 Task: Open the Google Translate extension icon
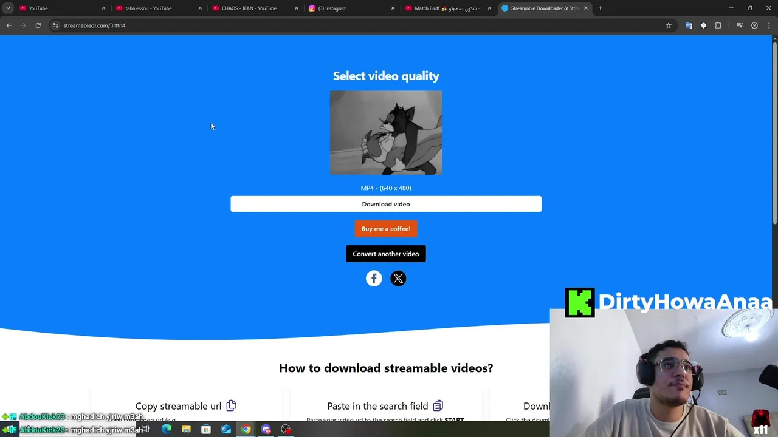pos(689,25)
